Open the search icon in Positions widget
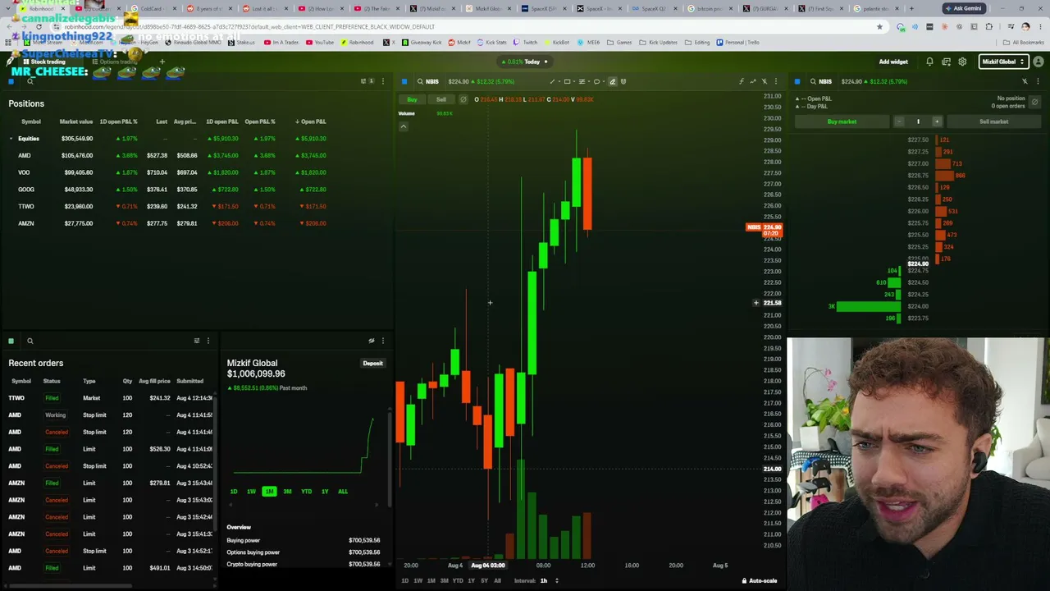 pyautogui.click(x=30, y=81)
